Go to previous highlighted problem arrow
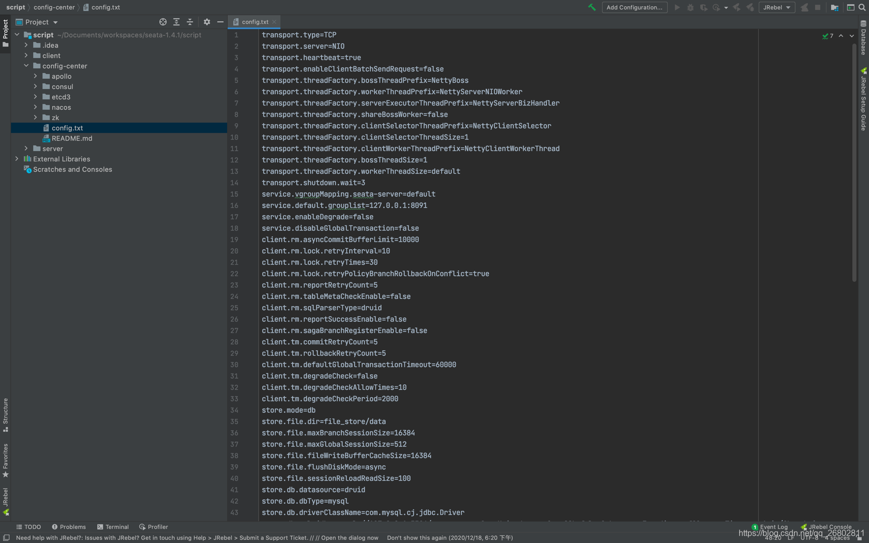 pos(841,36)
